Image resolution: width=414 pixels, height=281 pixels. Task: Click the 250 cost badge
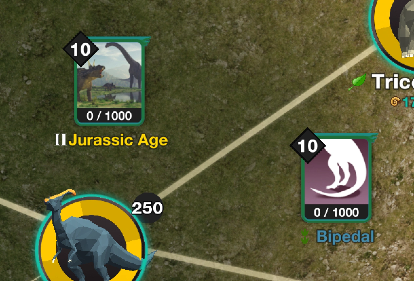pyautogui.click(x=147, y=208)
